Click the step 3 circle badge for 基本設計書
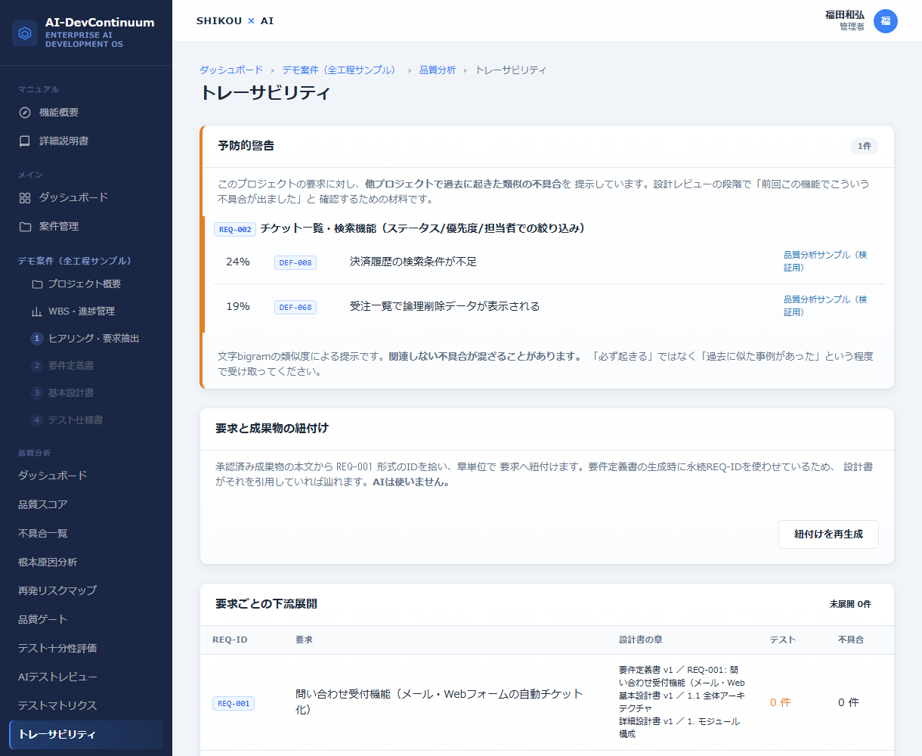The height and width of the screenshot is (756, 922). point(36,393)
